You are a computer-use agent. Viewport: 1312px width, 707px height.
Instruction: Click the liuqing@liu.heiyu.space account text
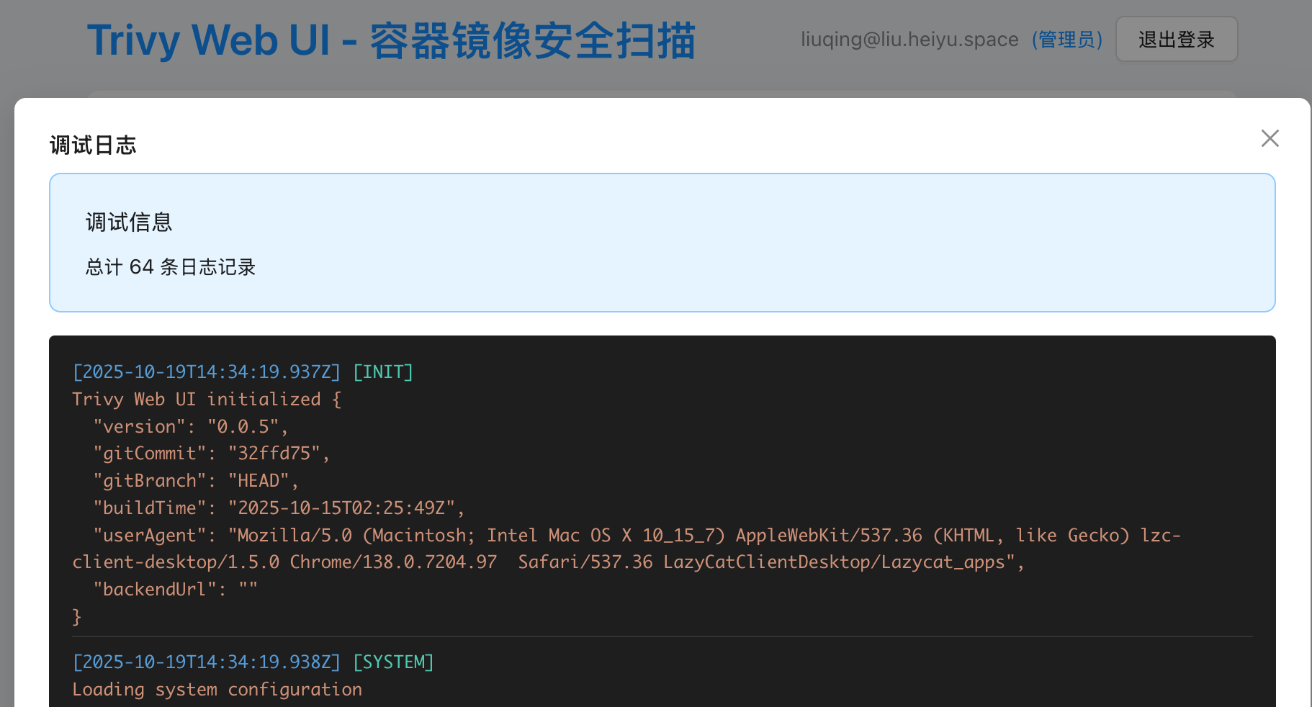(x=909, y=40)
